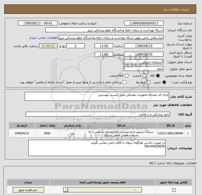202x195 pixels.
Task: Click the اطلاعات مجوزهای ارائه خدمت heading
Action: coord(173,163)
